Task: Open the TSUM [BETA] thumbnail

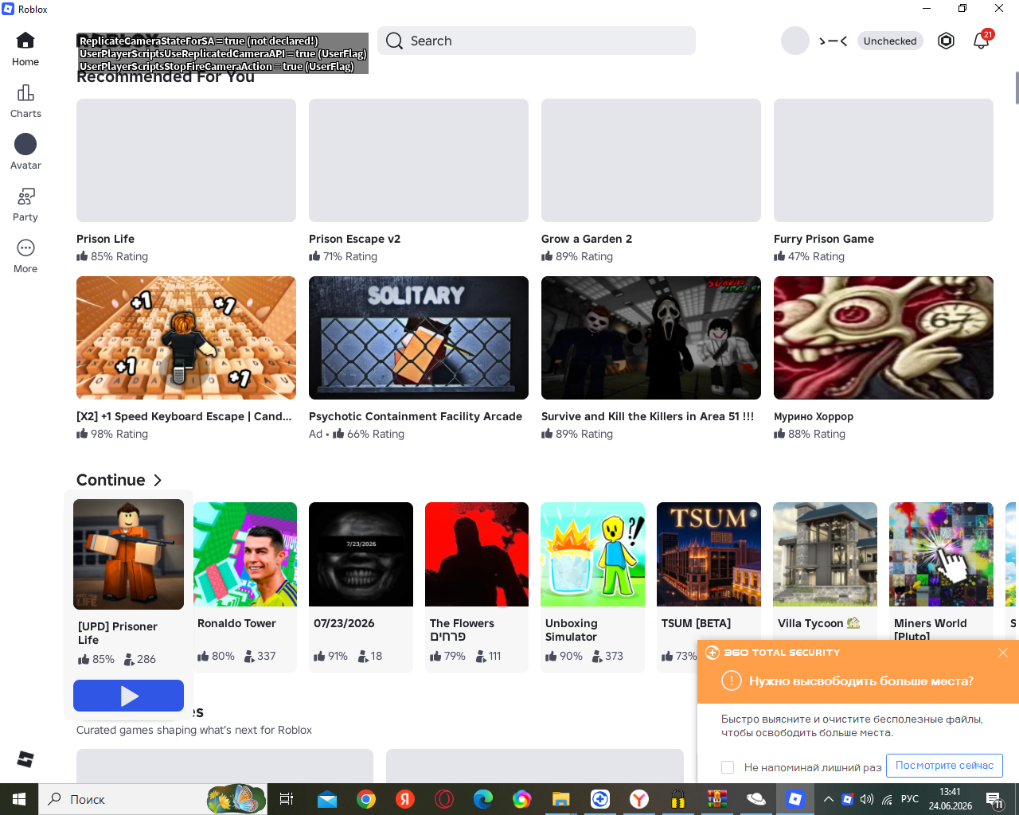Action: pos(709,554)
